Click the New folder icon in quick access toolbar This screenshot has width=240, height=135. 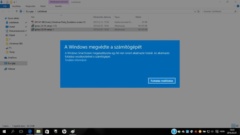tap(11, 2)
